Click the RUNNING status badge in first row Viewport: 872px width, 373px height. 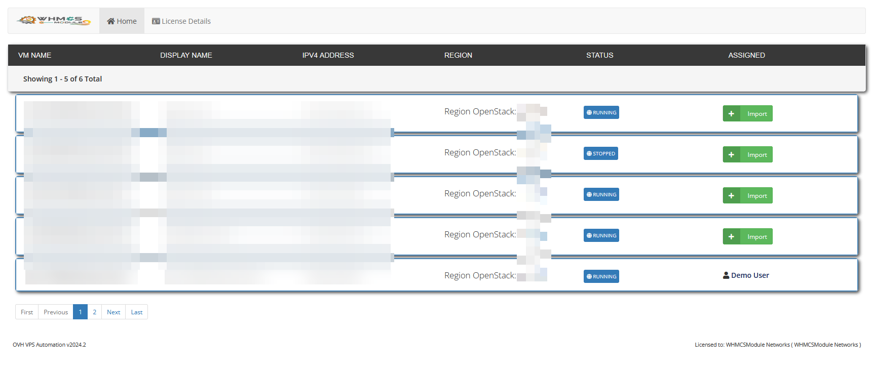coord(601,112)
